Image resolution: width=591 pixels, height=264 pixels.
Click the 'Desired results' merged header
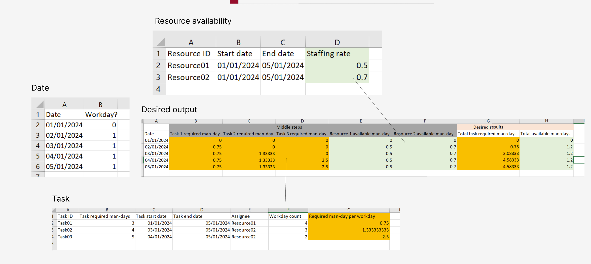coord(488,127)
